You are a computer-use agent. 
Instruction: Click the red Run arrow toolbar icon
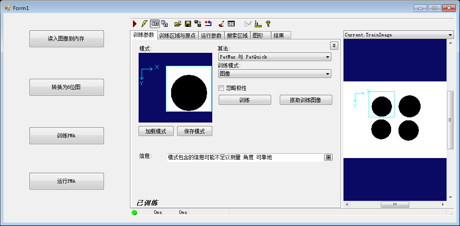point(135,24)
